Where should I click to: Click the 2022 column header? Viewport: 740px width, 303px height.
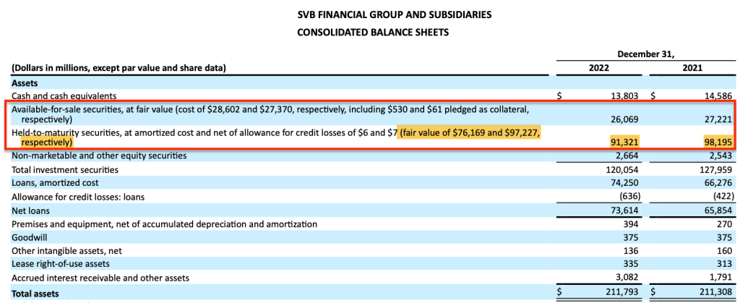(599, 68)
